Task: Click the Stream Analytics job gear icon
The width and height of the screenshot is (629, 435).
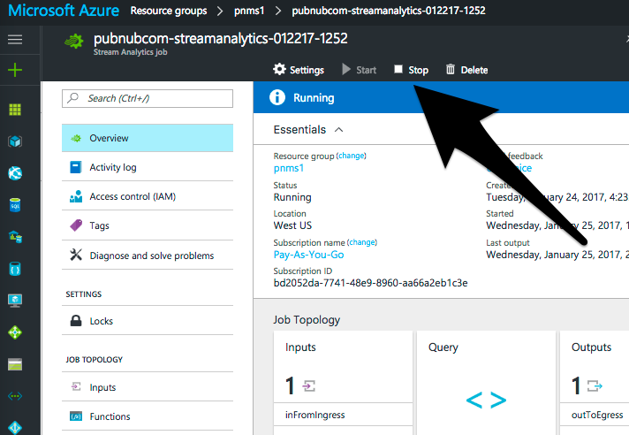Action: [74, 41]
